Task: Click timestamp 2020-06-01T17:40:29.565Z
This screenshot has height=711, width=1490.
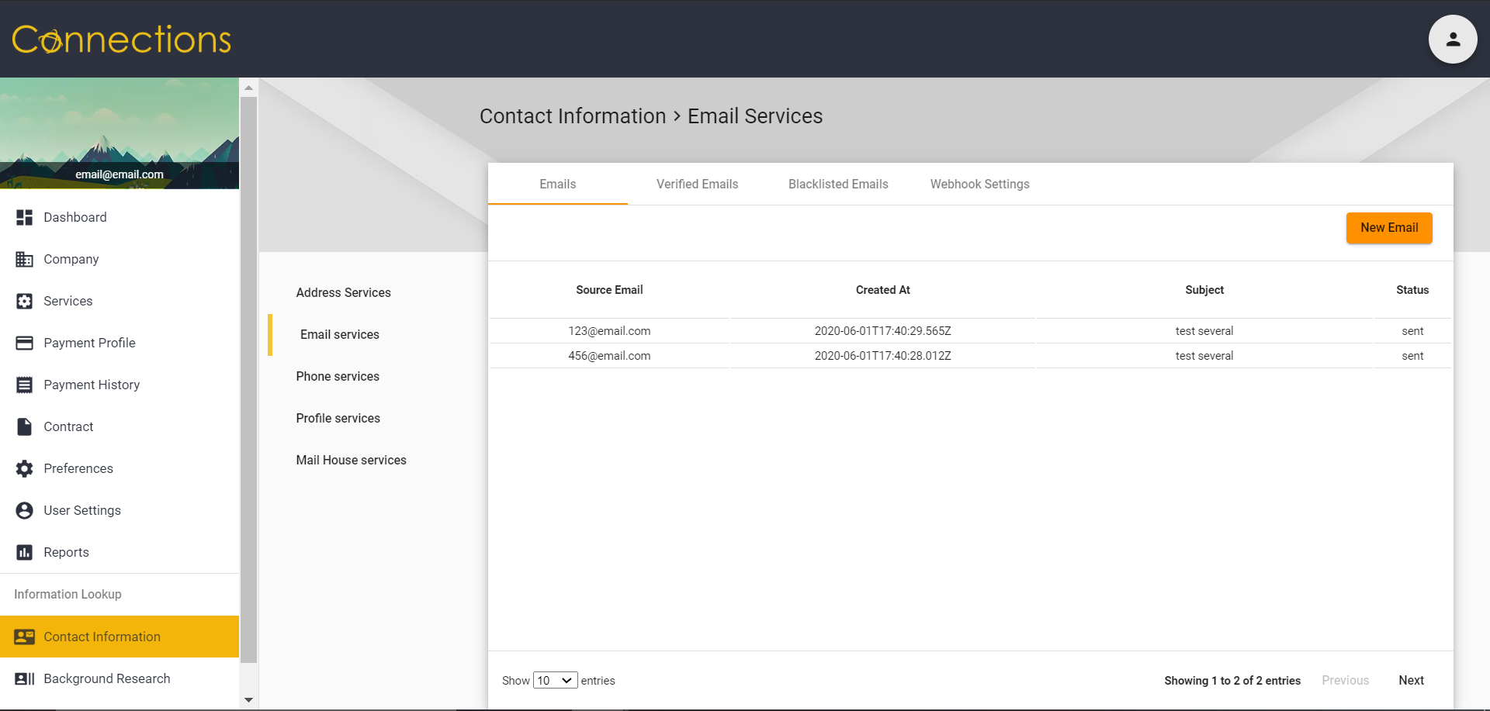Action: click(882, 331)
